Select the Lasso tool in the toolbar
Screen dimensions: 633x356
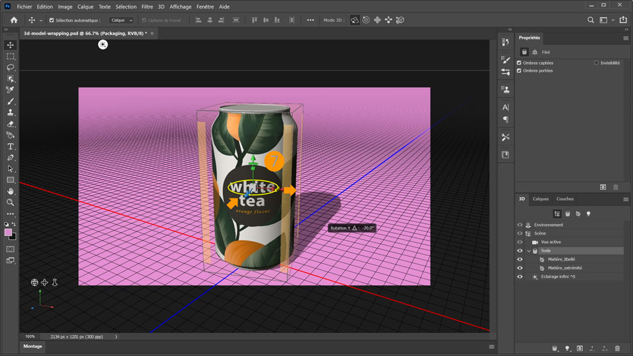11,67
